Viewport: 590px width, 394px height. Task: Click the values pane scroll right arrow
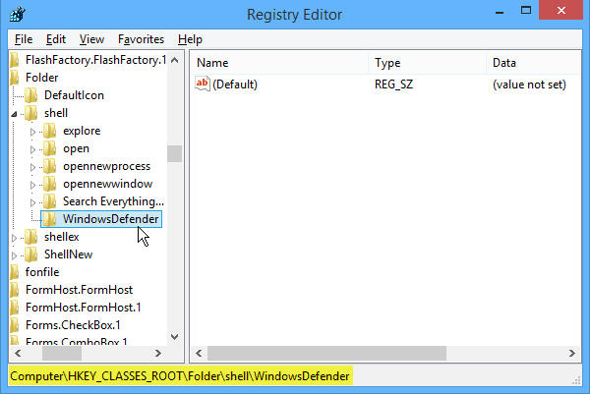point(572,353)
